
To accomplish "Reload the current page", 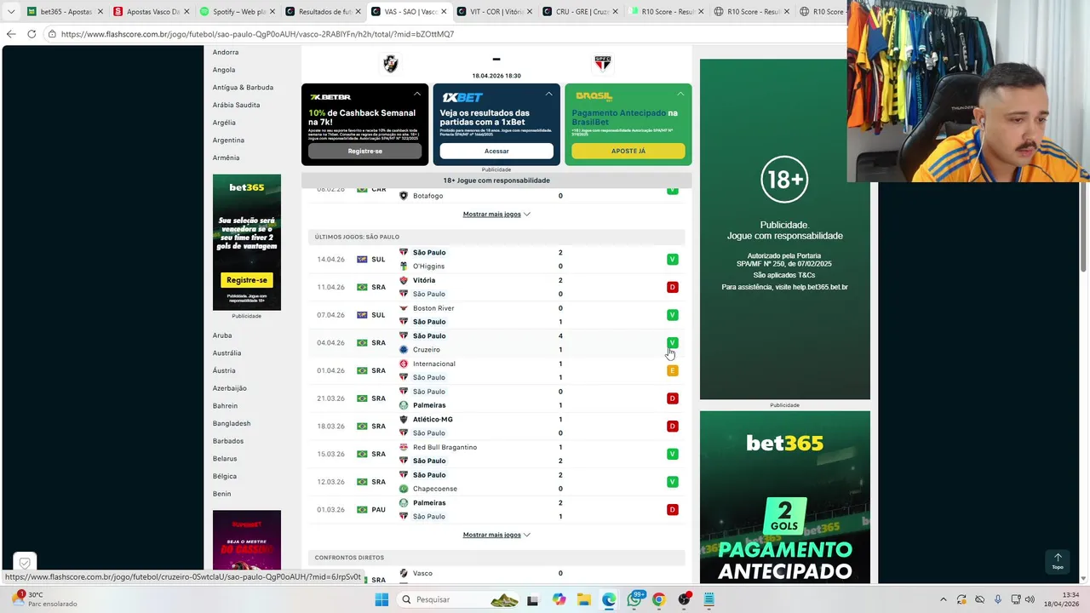I will click(32, 34).
